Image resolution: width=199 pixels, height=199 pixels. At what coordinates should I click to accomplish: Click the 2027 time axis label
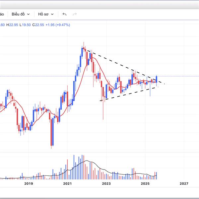[184, 183]
